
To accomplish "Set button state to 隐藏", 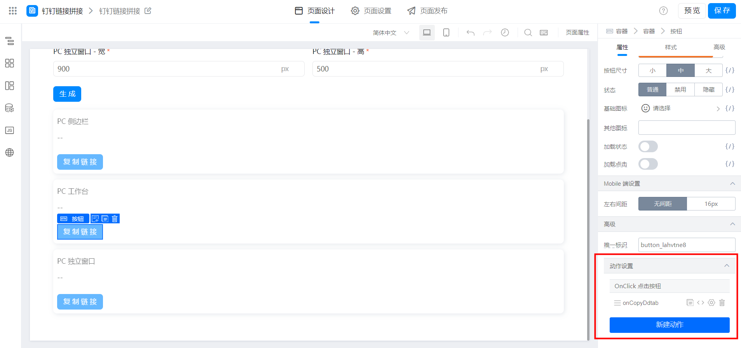I will coord(708,89).
